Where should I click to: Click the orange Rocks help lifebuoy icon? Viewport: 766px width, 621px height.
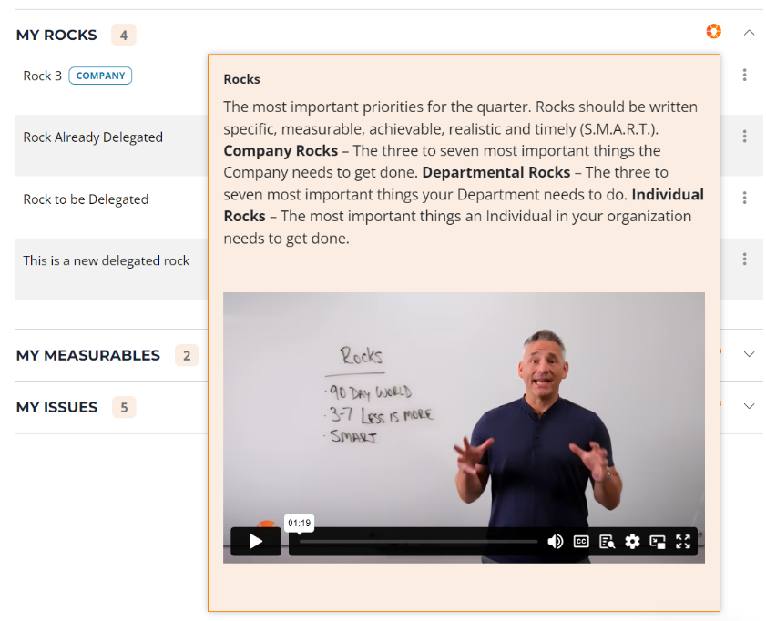(714, 32)
